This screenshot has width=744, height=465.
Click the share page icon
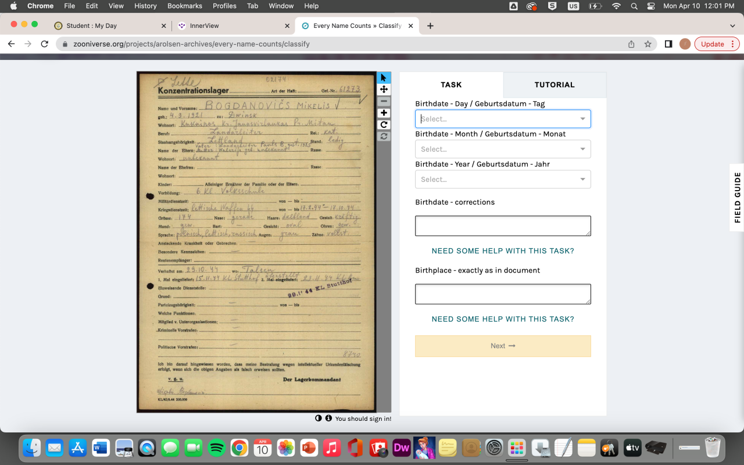coord(631,44)
